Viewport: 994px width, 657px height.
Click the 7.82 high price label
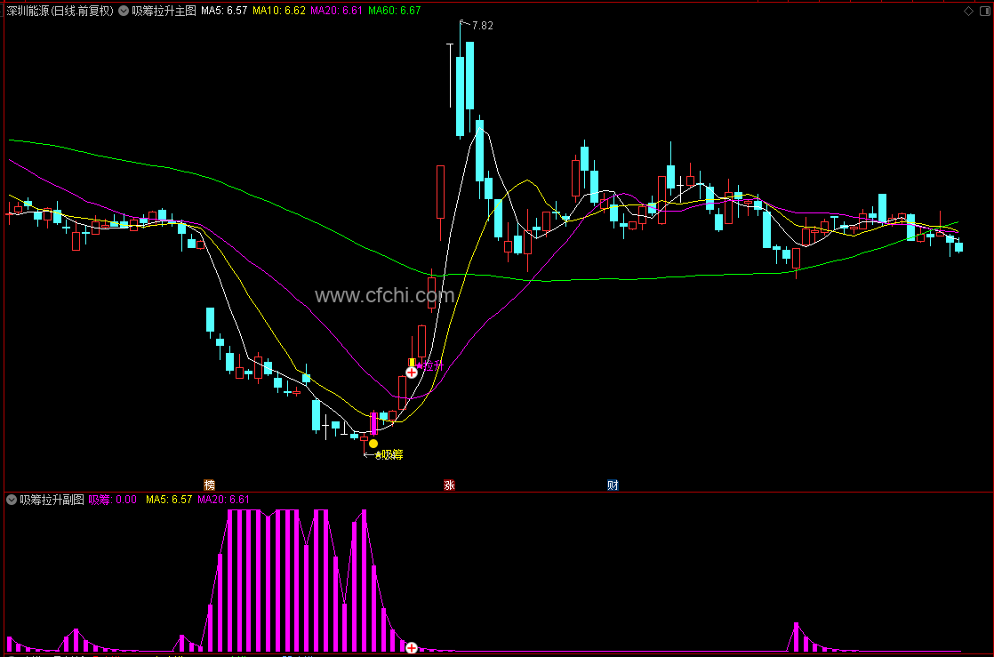(483, 26)
